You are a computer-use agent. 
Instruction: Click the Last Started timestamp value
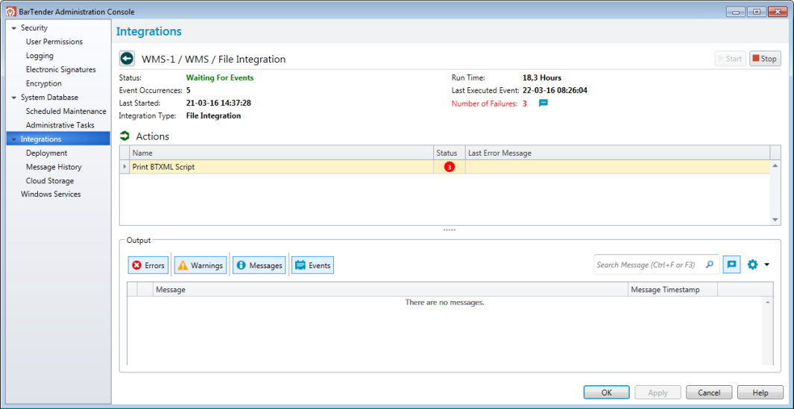[x=218, y=103]
